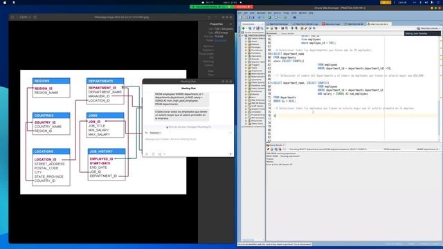Add new connection with green plus
This screenshot has width=443, height=249.
[243, 28]
